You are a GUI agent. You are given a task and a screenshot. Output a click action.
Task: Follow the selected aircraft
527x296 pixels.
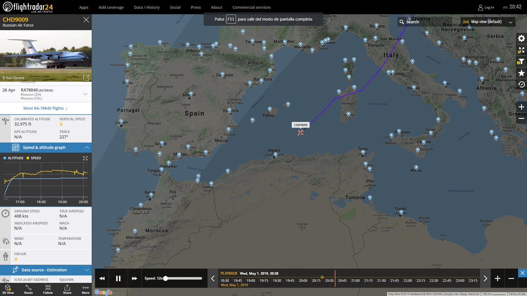pyautogui.click(x=48, y=289)
